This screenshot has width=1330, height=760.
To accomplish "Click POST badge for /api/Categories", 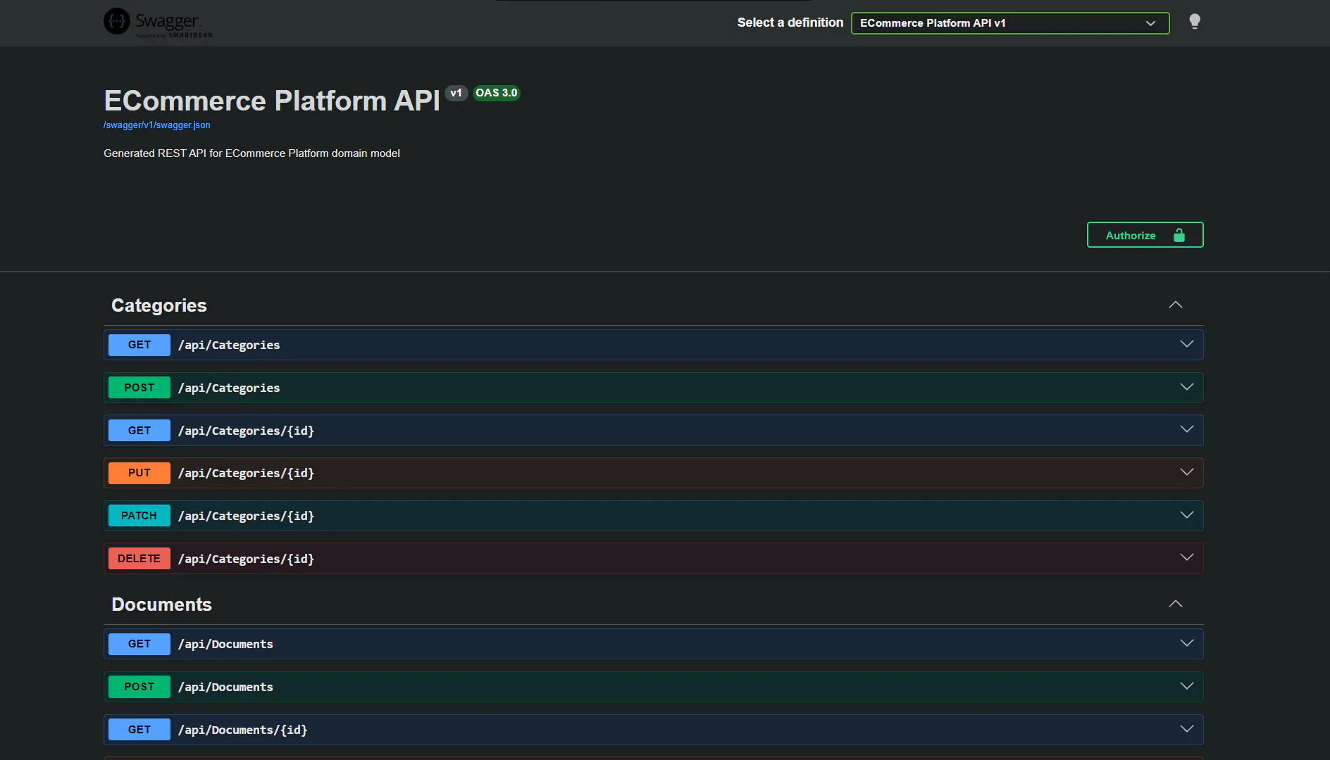I will 139,388.
